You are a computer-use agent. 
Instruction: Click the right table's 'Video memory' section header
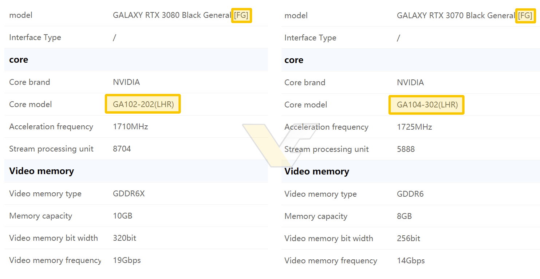[316, 171]
